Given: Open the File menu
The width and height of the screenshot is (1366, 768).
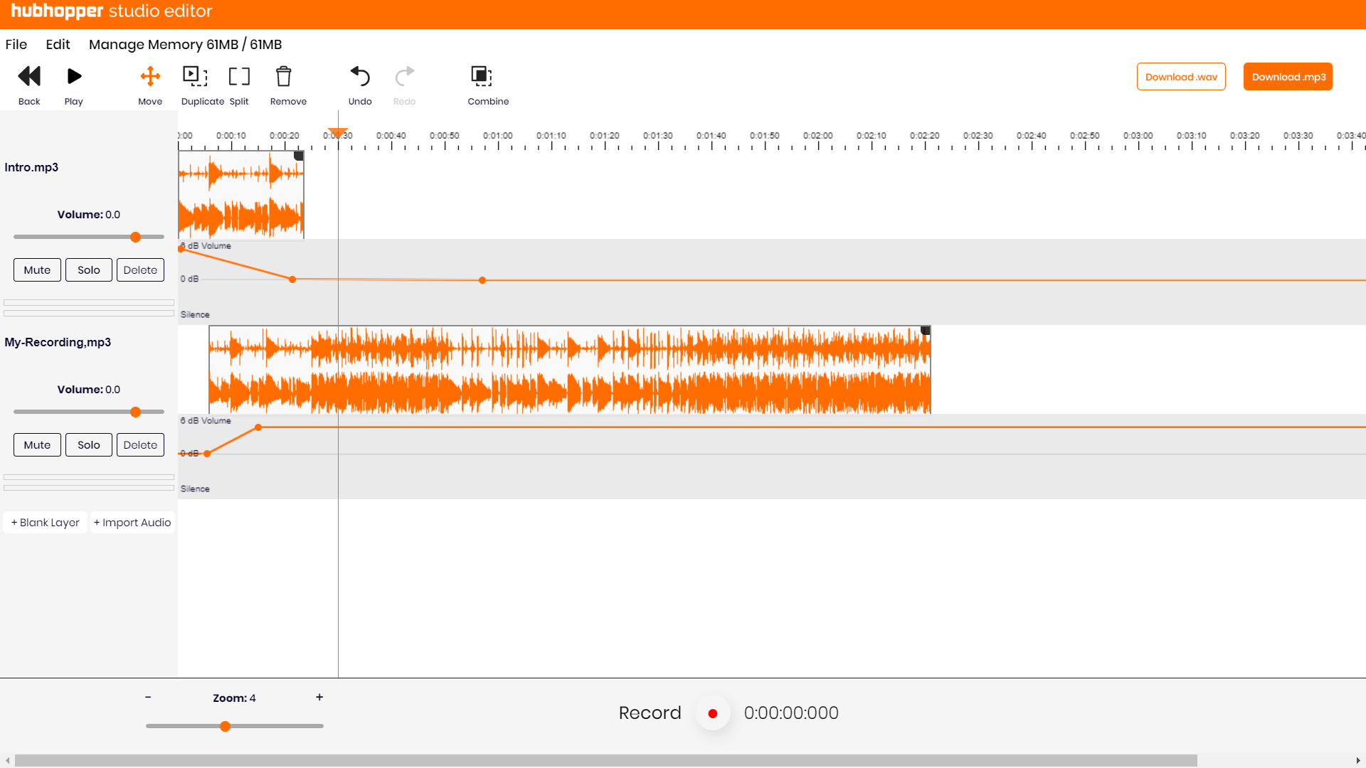Looking at the screenshot, I should pyautogui.click(x=16, y=44).
